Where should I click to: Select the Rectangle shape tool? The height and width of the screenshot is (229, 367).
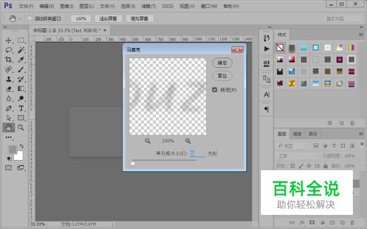(21, 118)
